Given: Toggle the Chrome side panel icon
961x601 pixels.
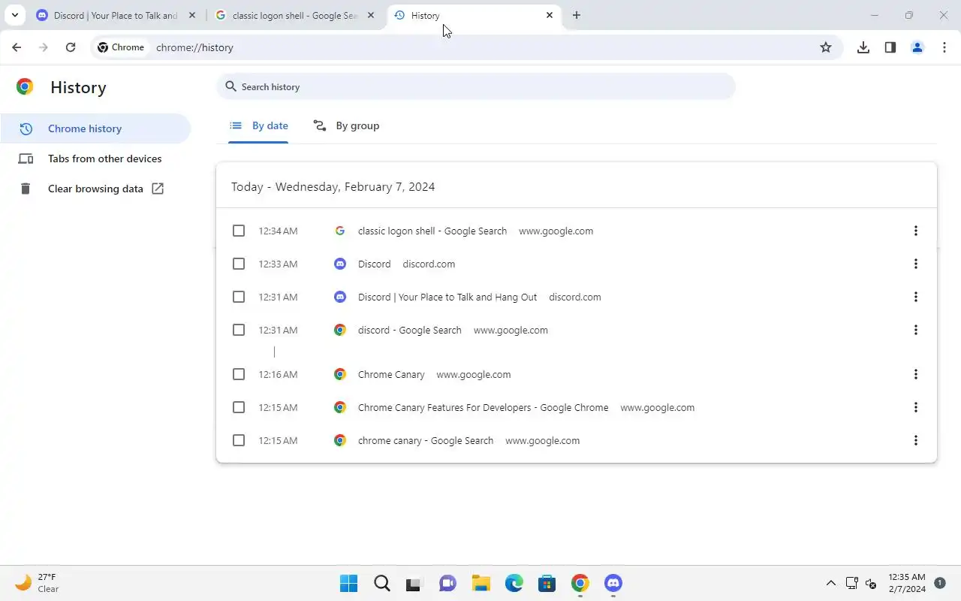Looking at the screenshot, I should (890, 47).
